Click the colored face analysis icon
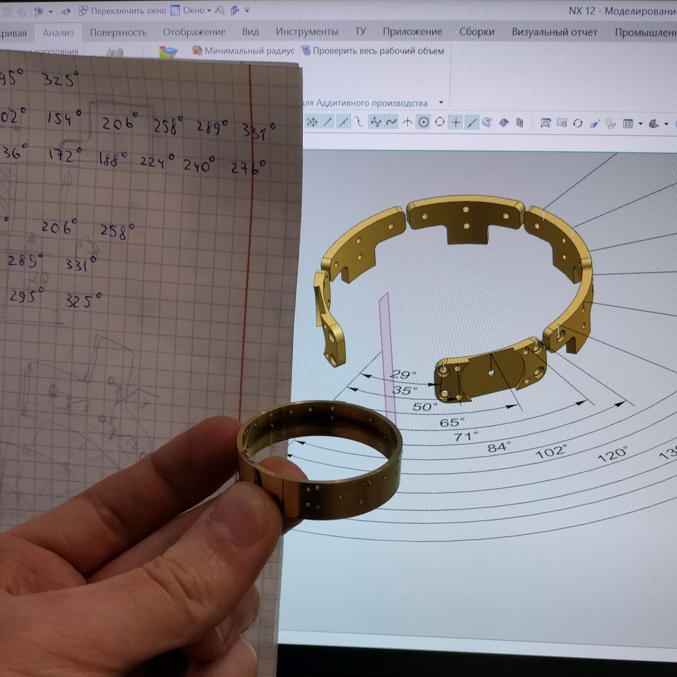677x677 pixels. pos(168,53)
